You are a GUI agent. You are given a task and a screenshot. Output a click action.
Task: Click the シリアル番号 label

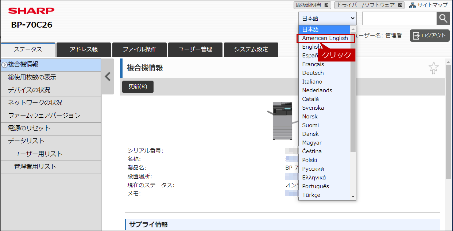[145, 151]
